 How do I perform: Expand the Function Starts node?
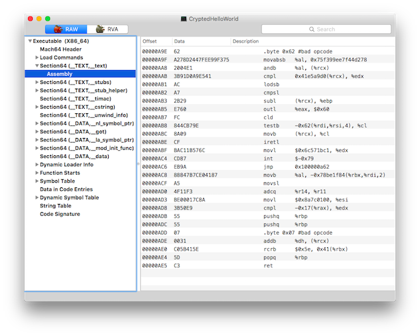click(37, 173)
